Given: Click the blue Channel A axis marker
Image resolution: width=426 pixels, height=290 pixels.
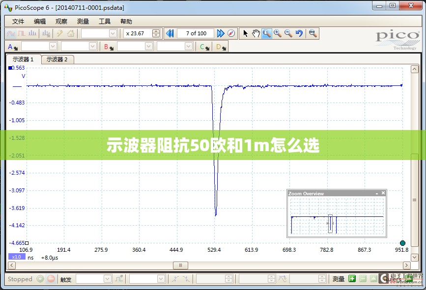Looking at the screenshot, I should pyautogui.click(x=10, y=68).
